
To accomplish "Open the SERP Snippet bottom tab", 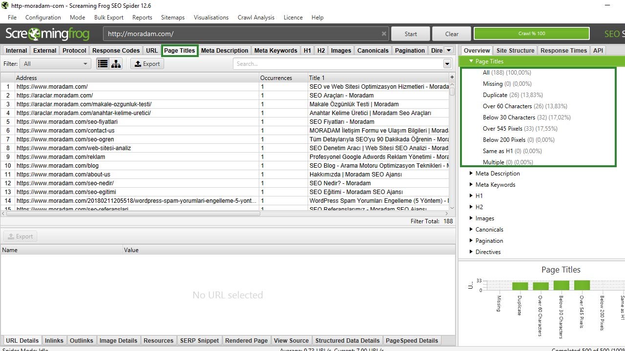I will pos(199,340).
